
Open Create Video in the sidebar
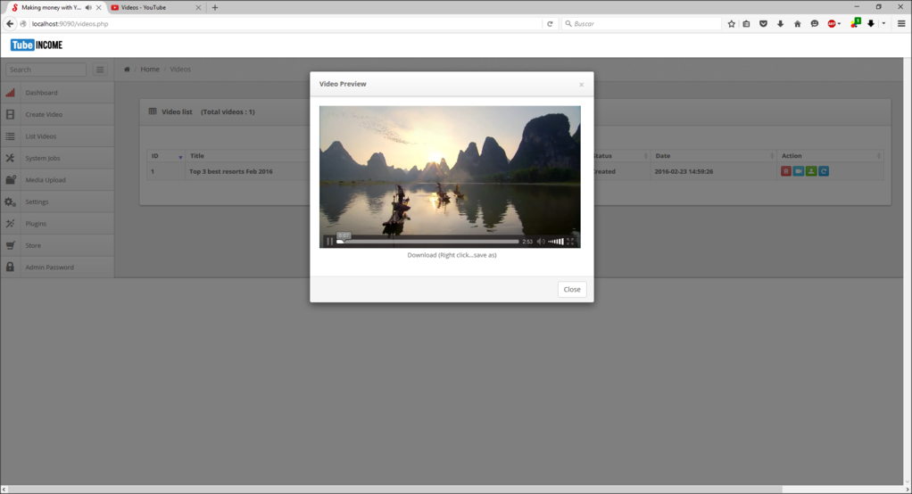tap(57, 114)
